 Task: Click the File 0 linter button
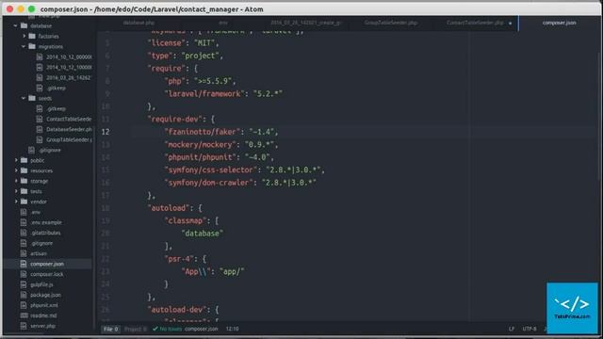[x=111, y=329]
